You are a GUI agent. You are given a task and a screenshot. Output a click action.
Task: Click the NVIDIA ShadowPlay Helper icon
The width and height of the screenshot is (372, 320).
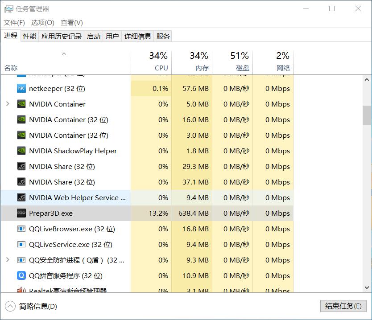pyautogui.click(x=21, y=151)
